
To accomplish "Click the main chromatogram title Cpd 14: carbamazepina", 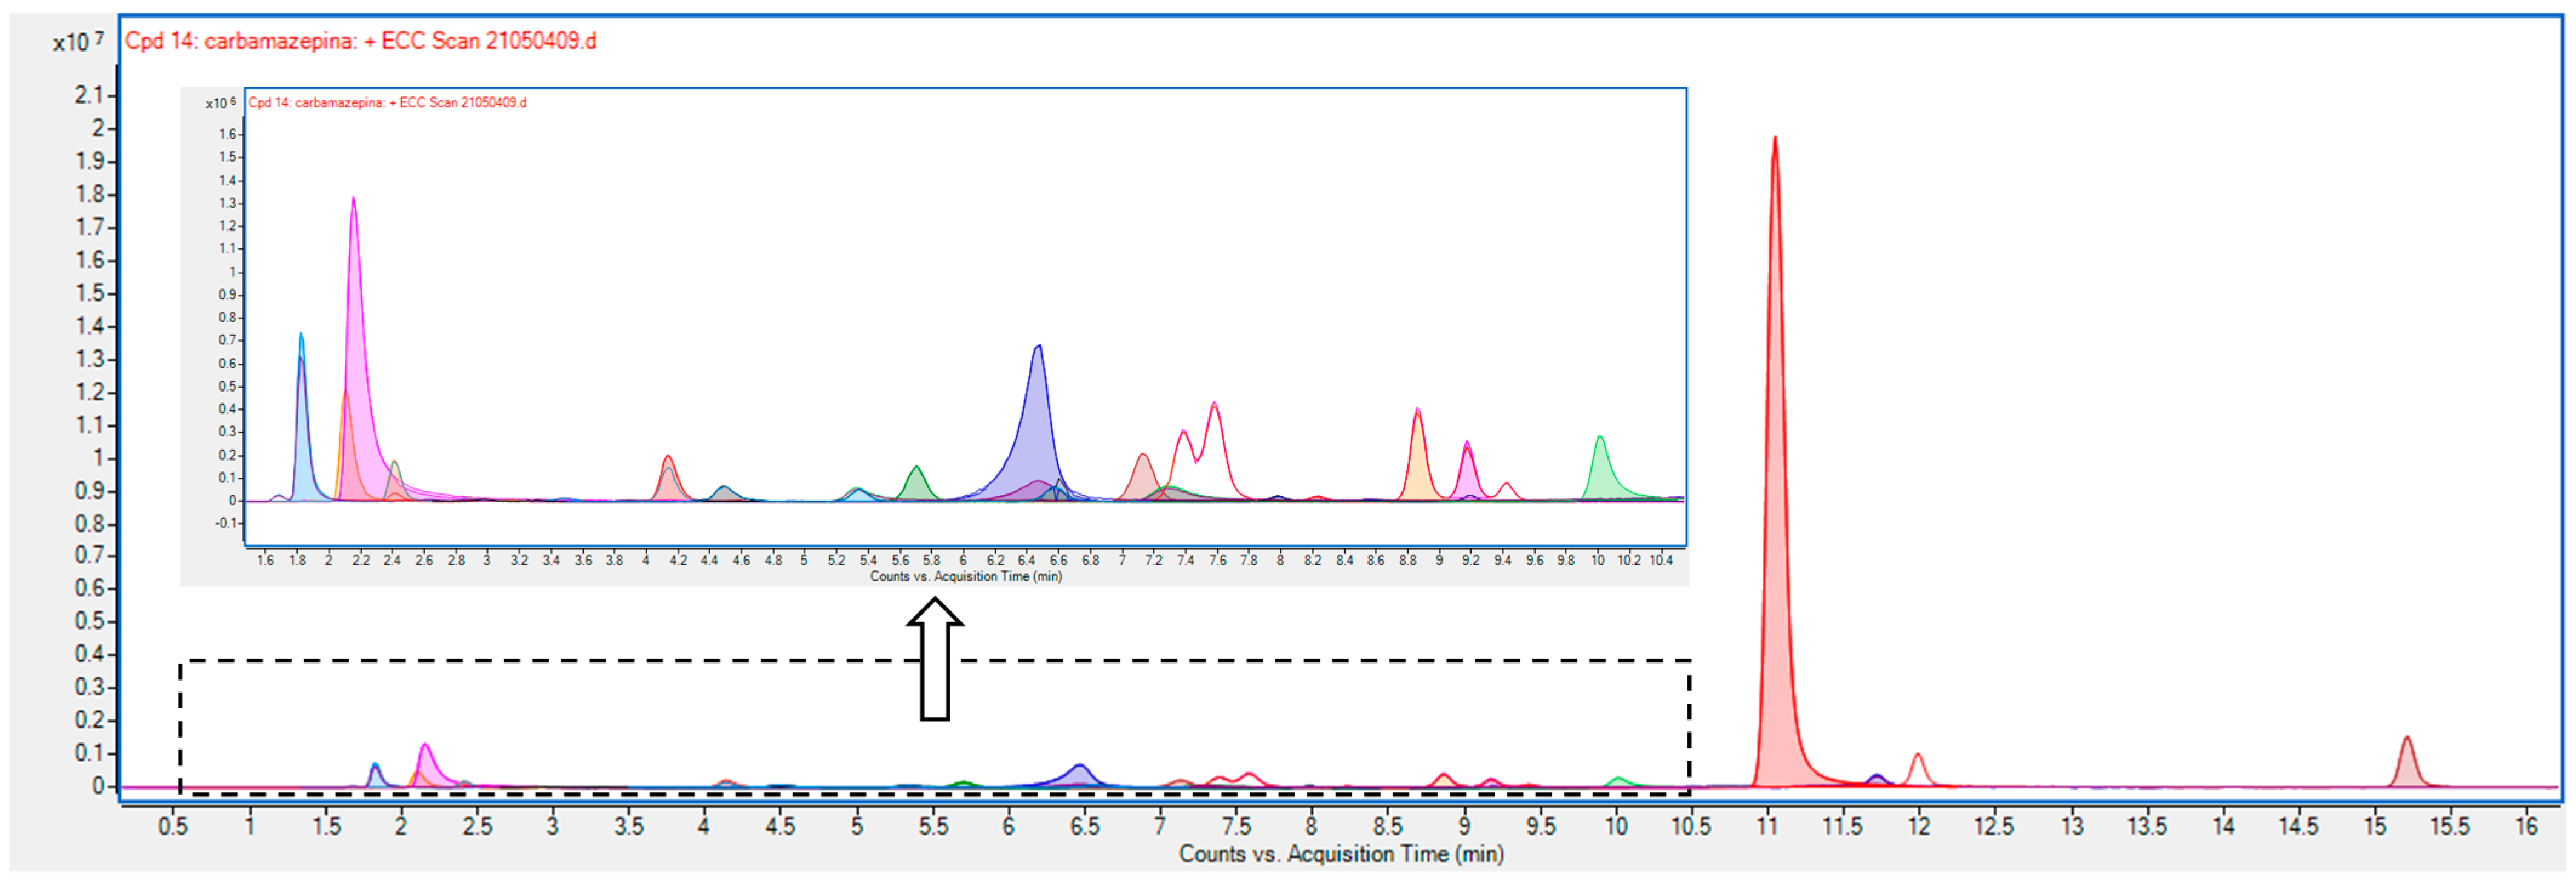I will coord(360,41).
